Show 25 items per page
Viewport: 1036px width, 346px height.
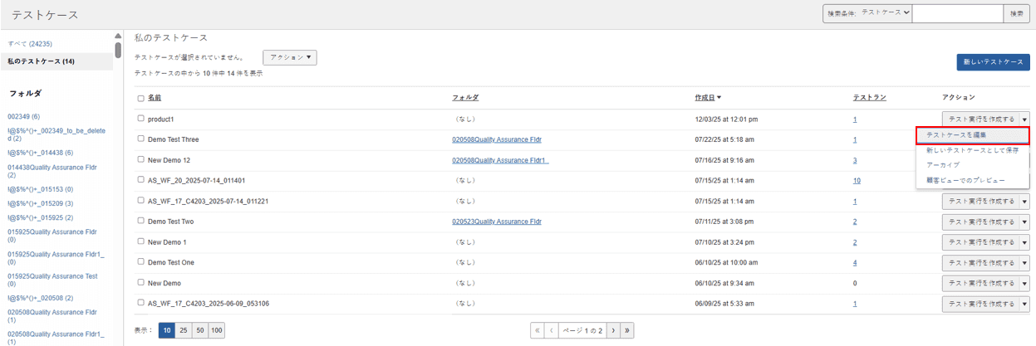[183, 330]
